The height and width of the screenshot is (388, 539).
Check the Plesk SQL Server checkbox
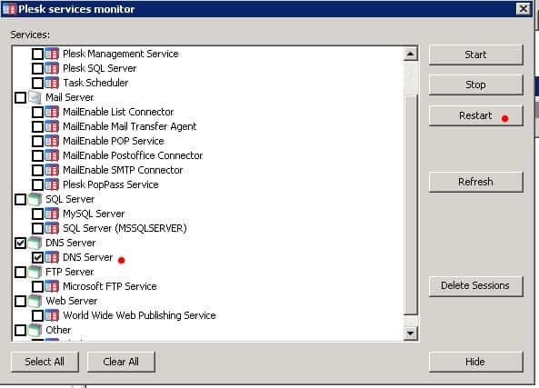click(37, 68)
